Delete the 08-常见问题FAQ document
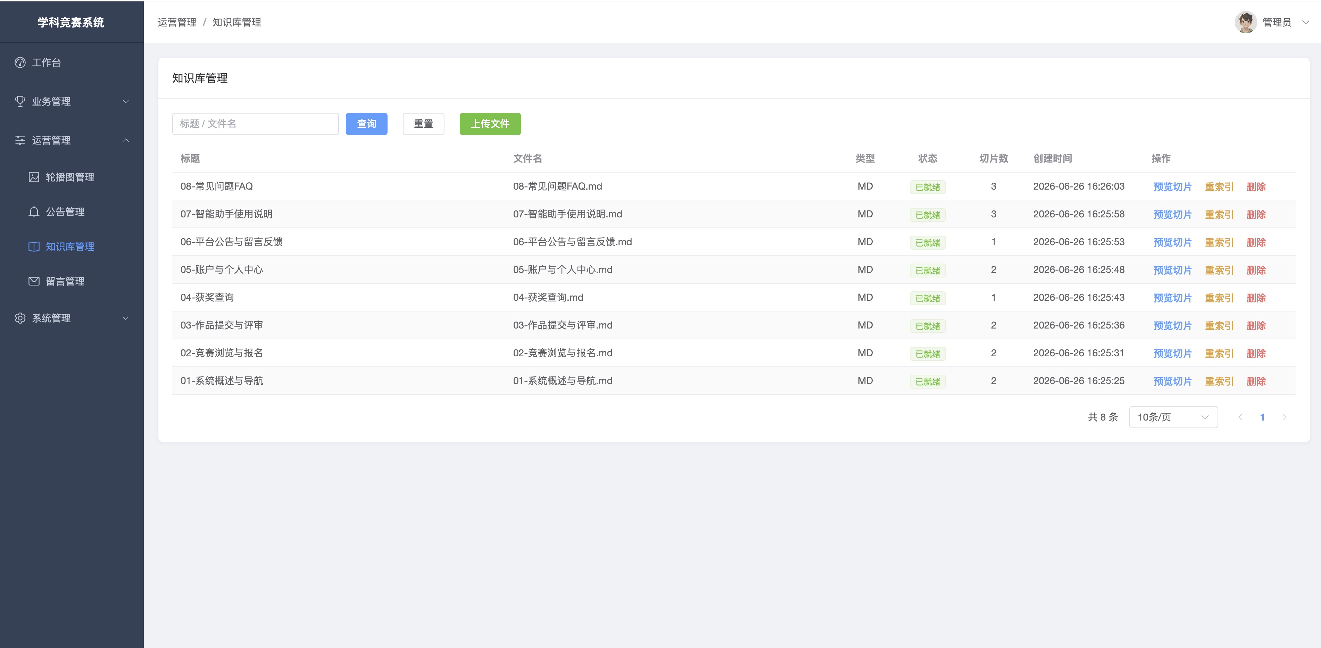1321x648 pixels. click(1256, 187)
